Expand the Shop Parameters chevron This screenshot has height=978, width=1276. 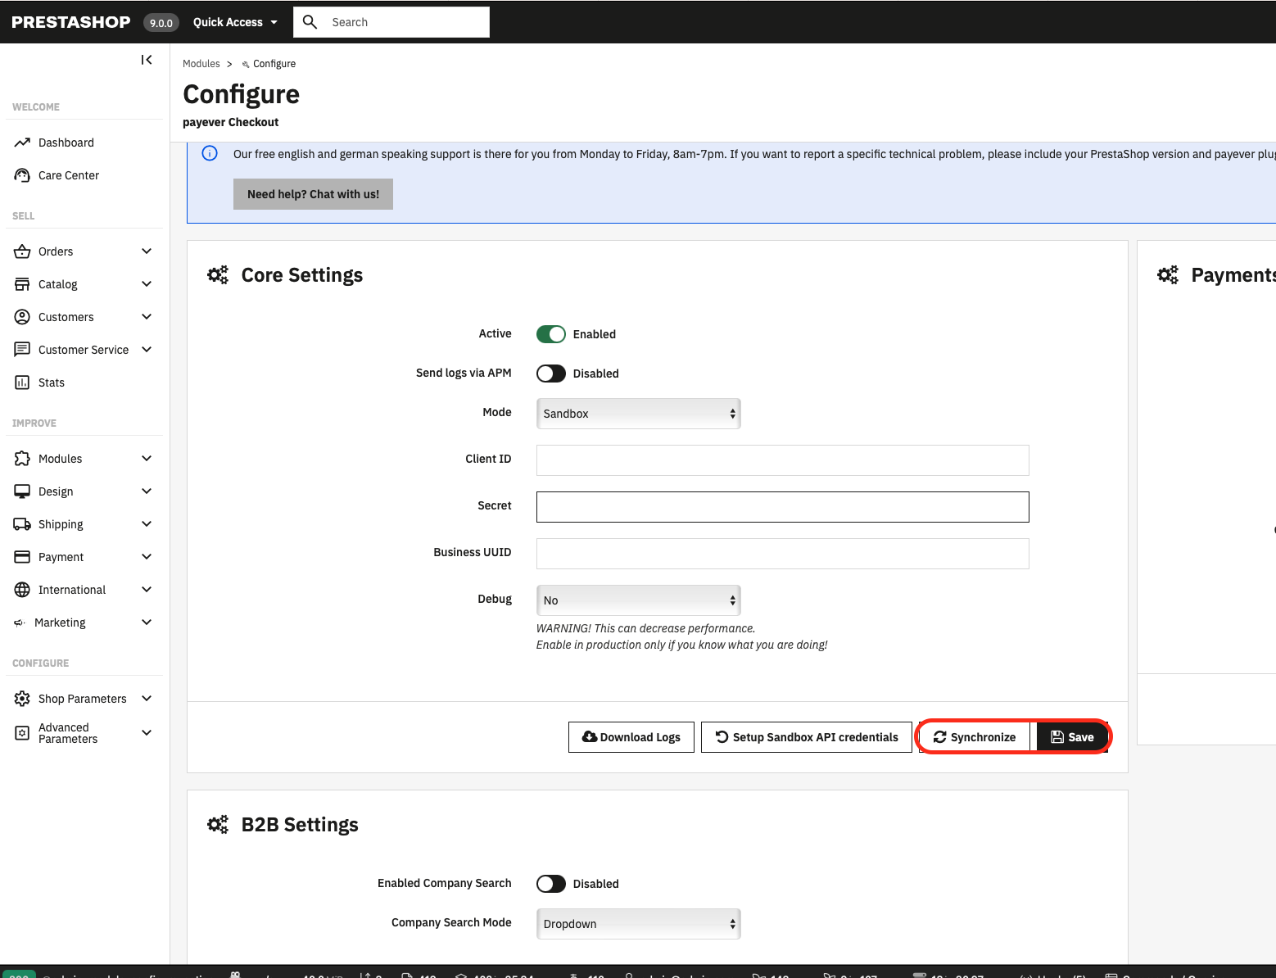pos(147,699)
